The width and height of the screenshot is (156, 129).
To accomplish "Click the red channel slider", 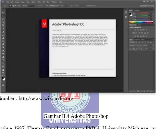I will point(141,13).
